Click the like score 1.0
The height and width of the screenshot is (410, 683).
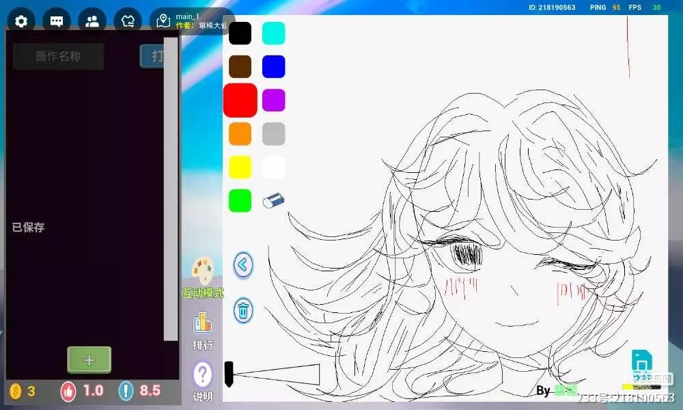(93, 390)
